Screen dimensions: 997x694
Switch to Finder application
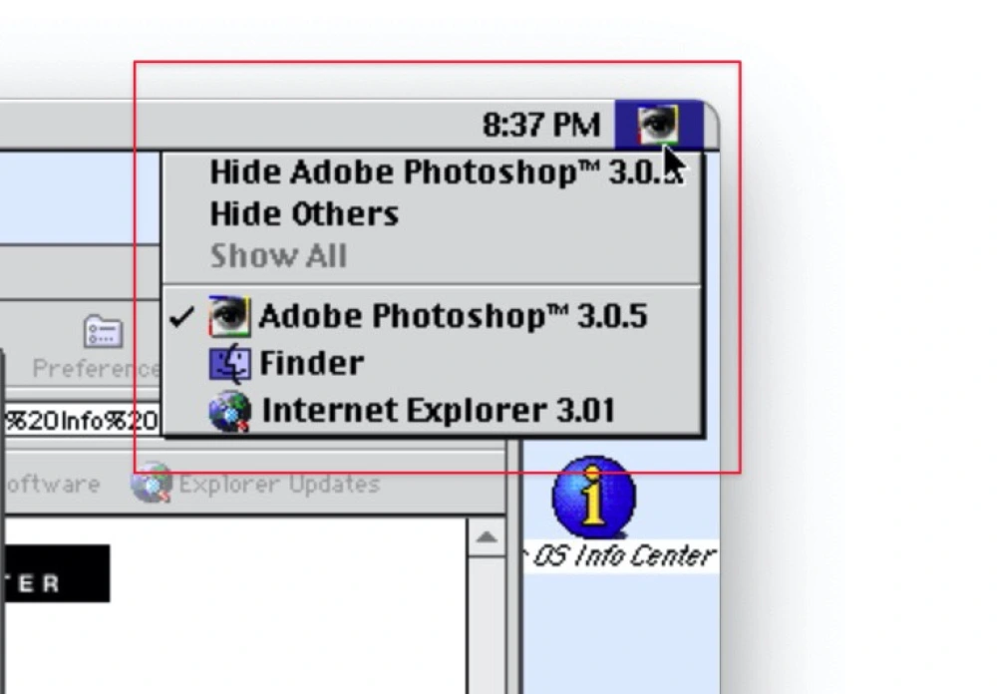(433, 363)
